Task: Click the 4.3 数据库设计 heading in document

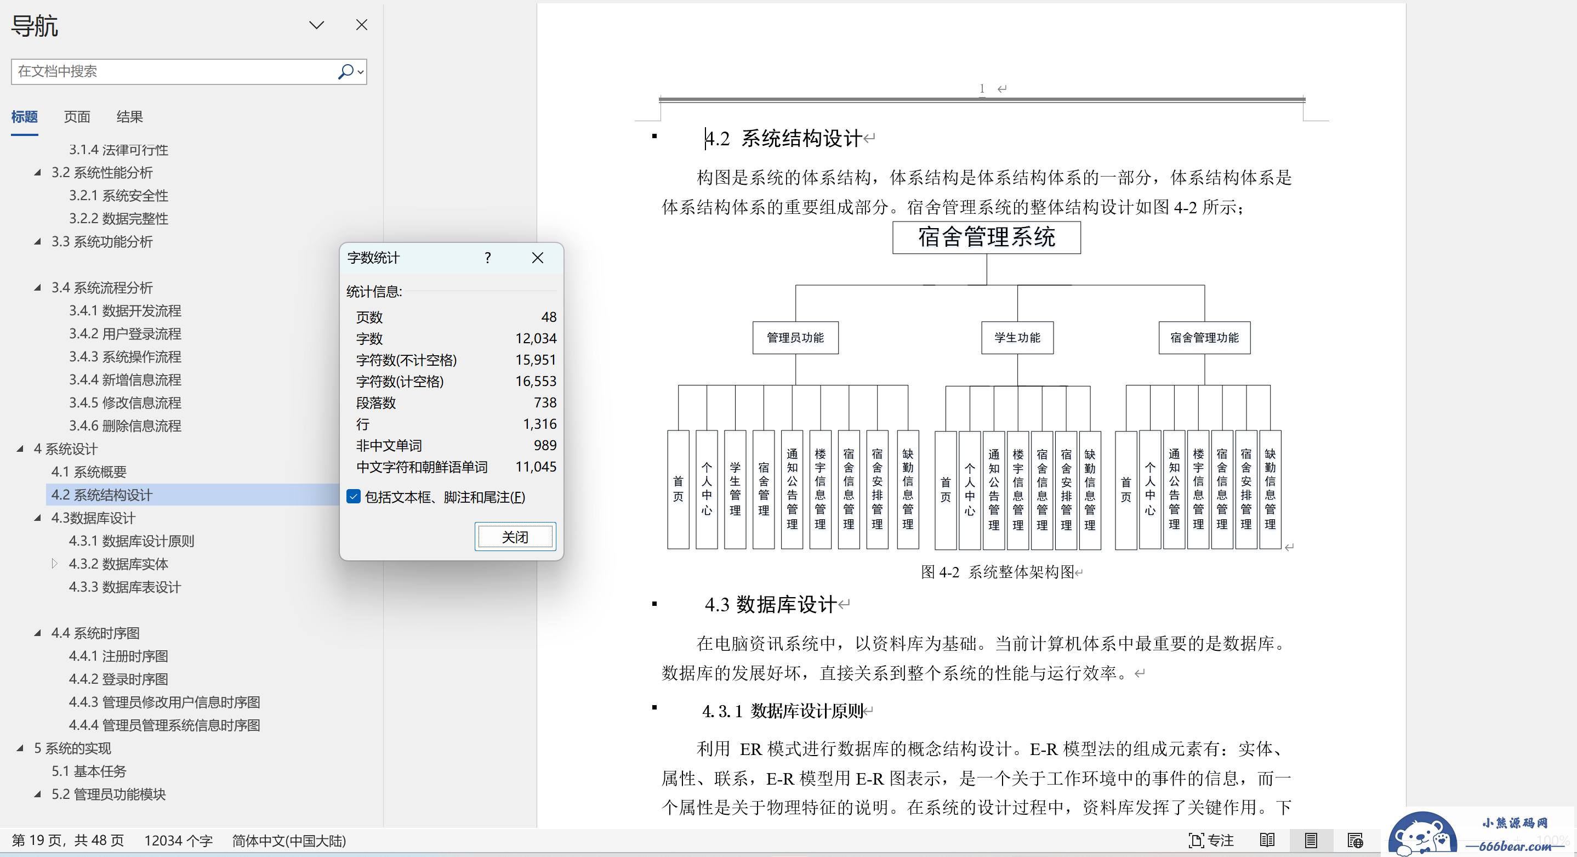Action: click(770, 605)
